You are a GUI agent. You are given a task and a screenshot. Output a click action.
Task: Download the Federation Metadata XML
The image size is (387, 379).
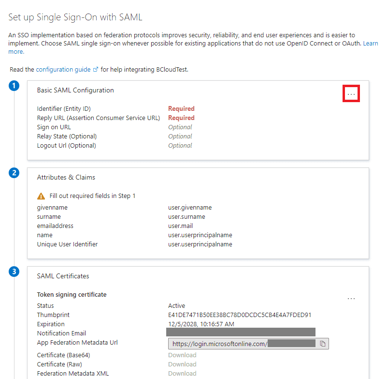point(182,373)
